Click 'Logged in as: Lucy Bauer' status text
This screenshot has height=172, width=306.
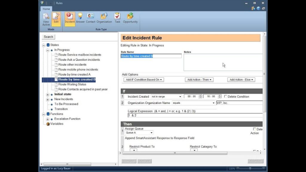pyautogui.click(x=56, y=168)
